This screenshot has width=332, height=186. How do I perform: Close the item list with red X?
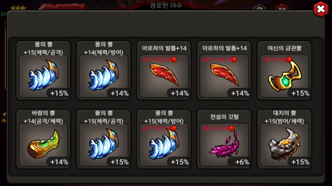[321, 9]
